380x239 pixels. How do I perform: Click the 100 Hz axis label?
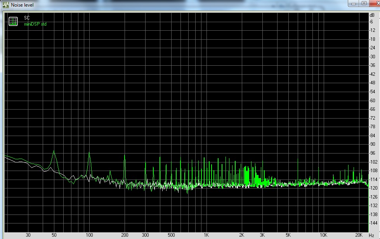pyautogui.click(x=89, y=235)
